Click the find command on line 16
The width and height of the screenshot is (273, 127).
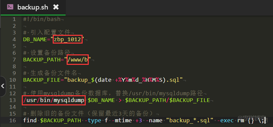click(x=30, y=121)
